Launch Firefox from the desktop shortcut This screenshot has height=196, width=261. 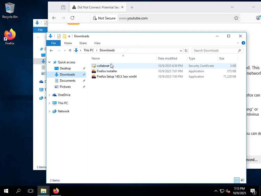(10, 37)
